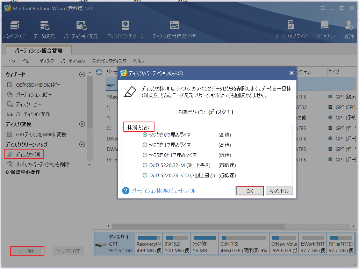Open the バックアップ (Backup) tool

14,28
